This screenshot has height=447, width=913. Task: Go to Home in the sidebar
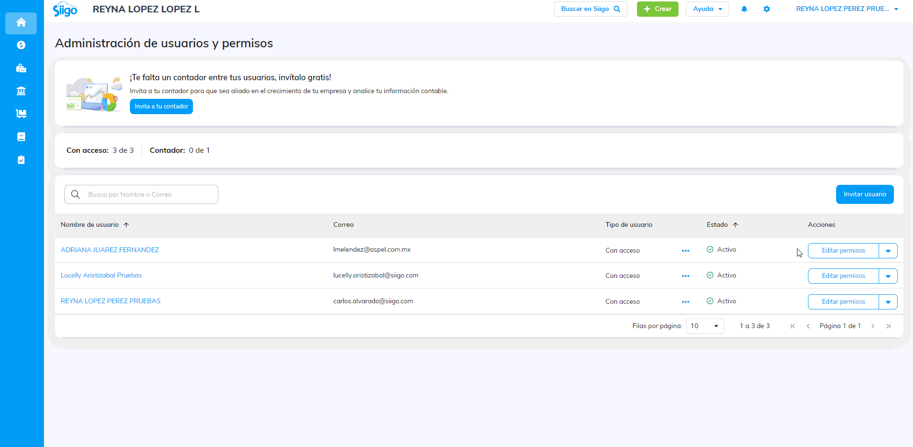[21, 22]
